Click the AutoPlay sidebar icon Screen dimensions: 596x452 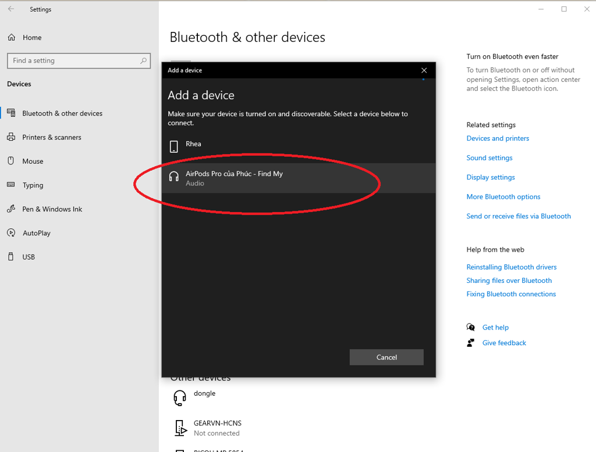tap(12, 232)
